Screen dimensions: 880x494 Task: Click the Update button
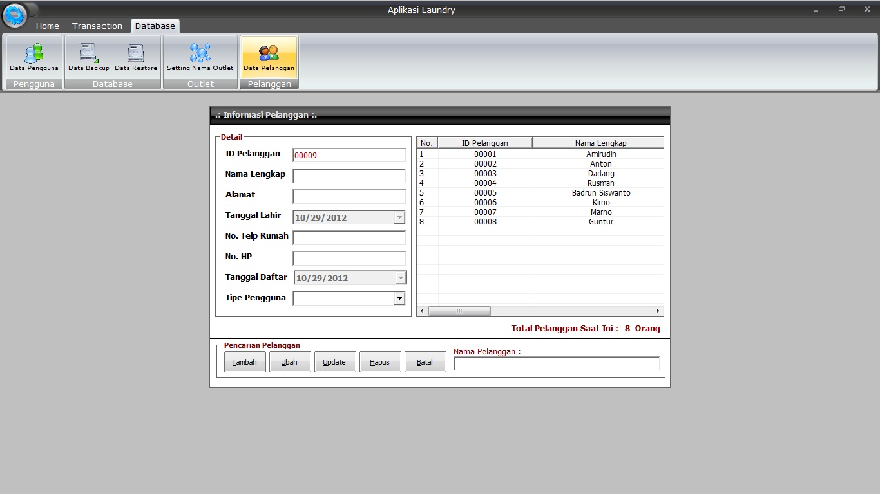point(334,361)
